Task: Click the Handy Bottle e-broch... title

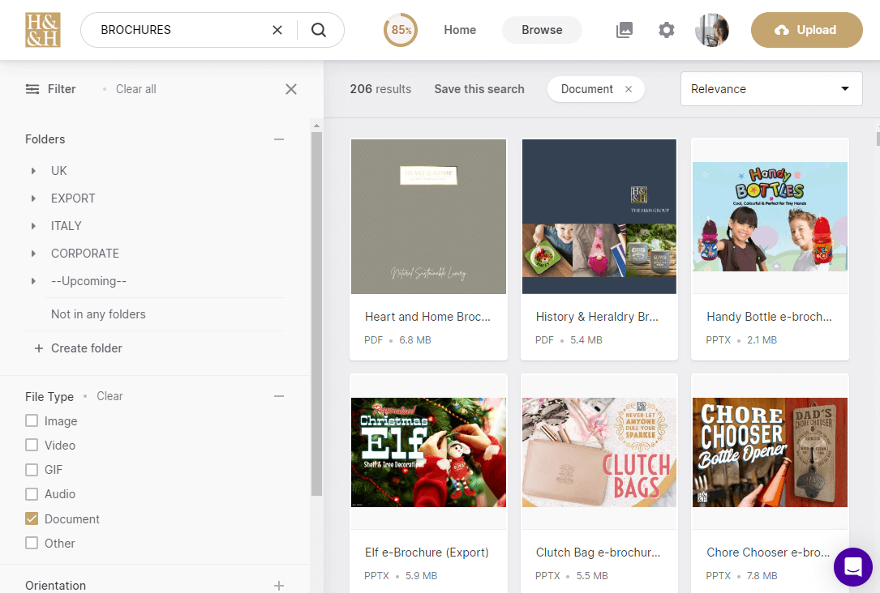Action: (x=769, y=317)
